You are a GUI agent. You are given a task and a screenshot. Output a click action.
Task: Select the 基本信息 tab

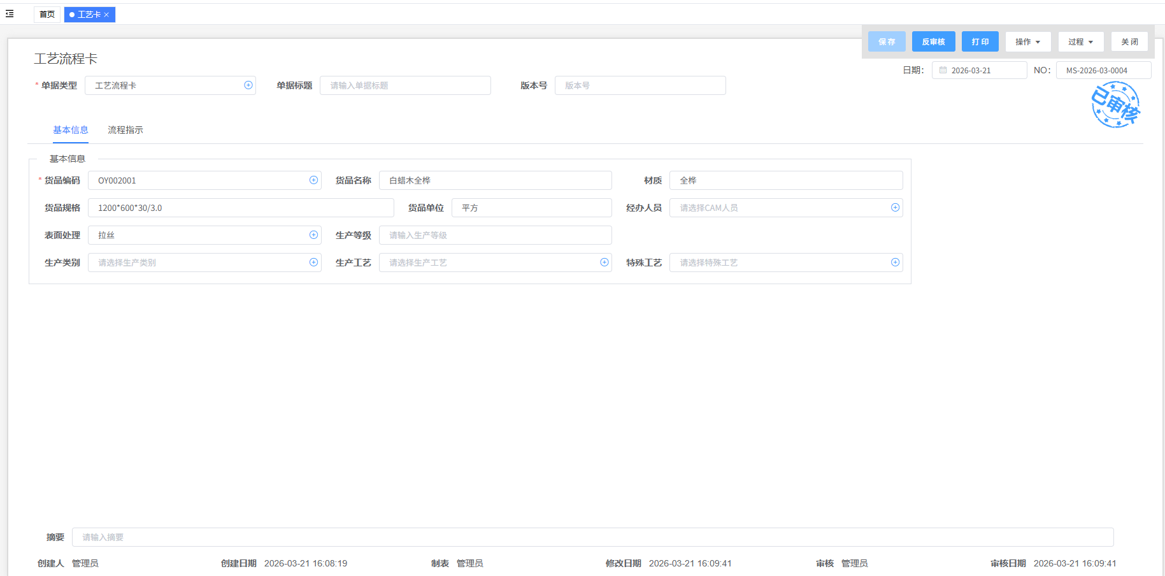[x=71, y=130]
